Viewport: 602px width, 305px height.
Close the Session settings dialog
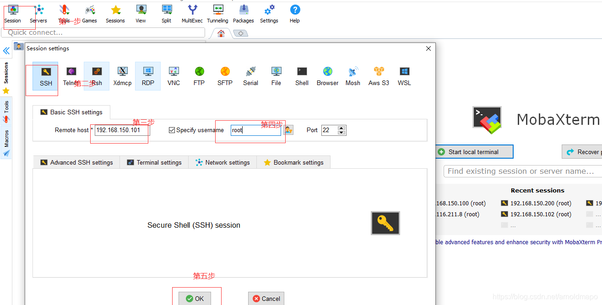(428, 48)
